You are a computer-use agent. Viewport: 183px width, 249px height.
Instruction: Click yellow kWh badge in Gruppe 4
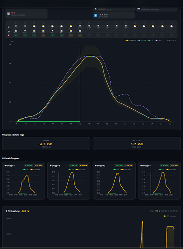point(174,166)
